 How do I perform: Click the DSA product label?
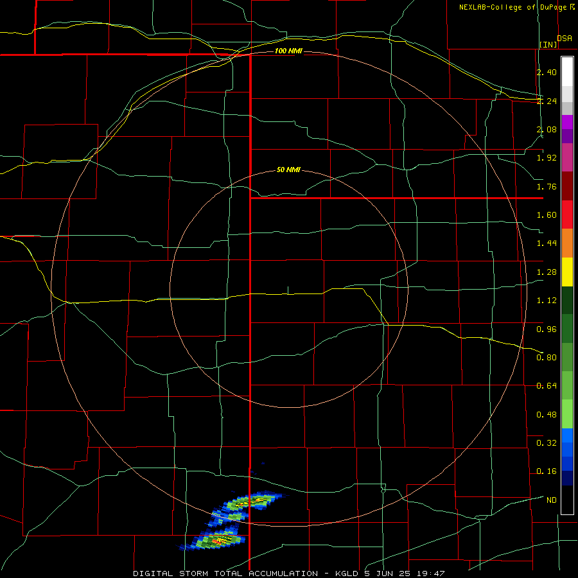click(565, 39)
